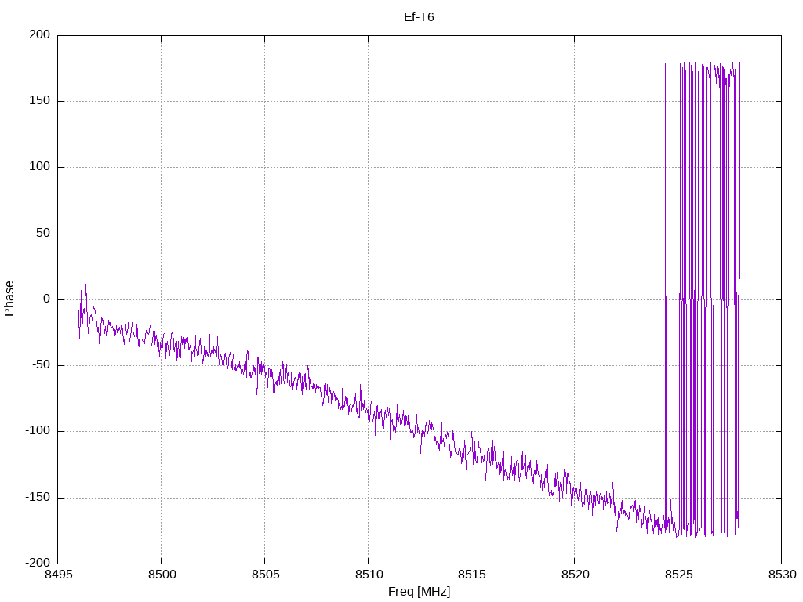
Task: Click the -100 y-axis tick label
Action: pos(38,431)
